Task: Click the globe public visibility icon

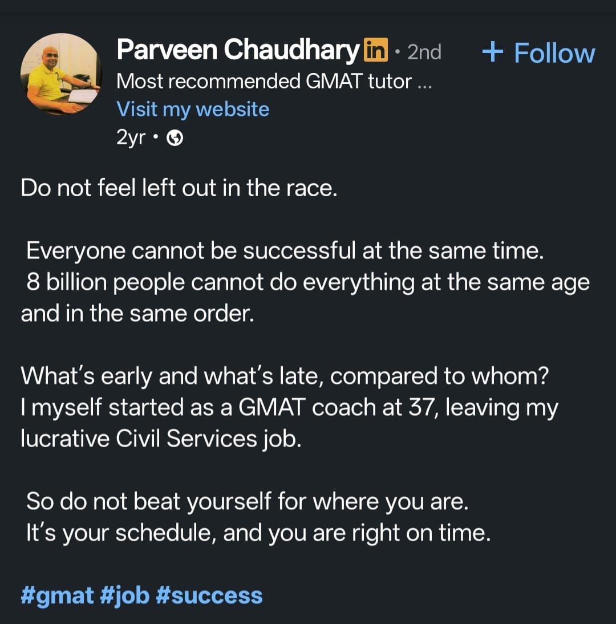Action: click(x=175, y=139)
